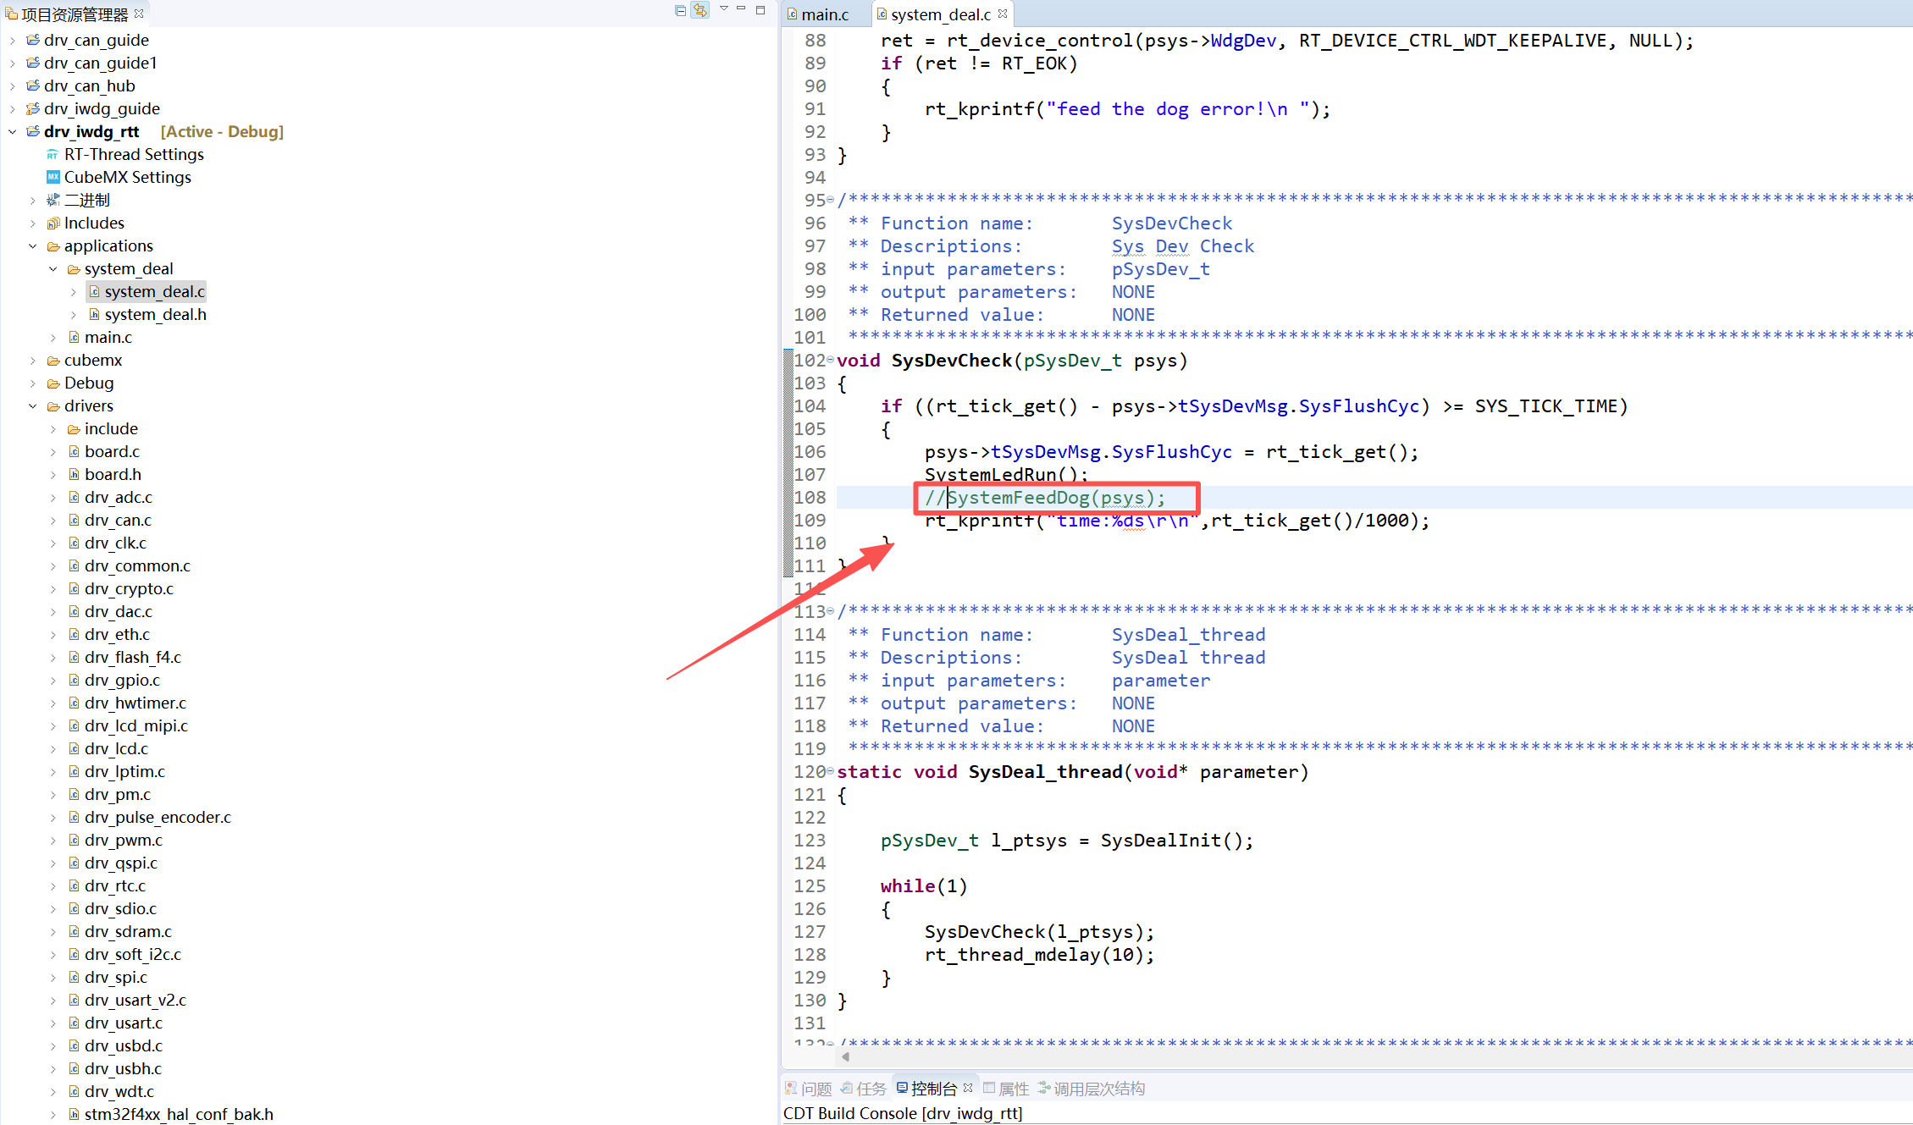Click SysDevCheck(l_ptsys) call on line 127

pyautogui.click(x=1039, y=931)
